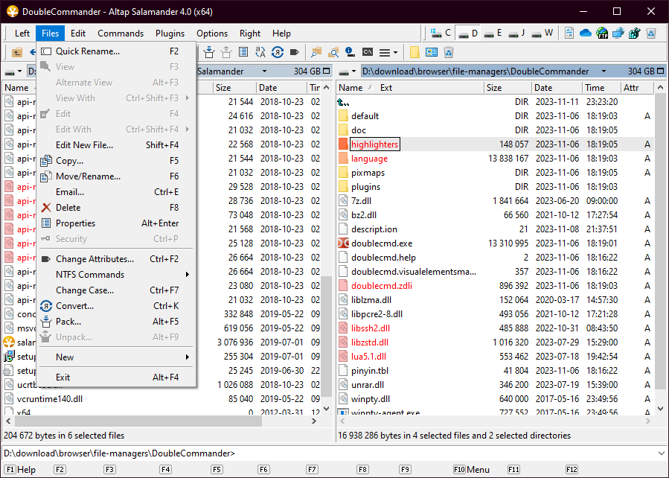Expand the command line history dropdown
Image resolution: width=669 pixels, height=478 pixels.
662,453
